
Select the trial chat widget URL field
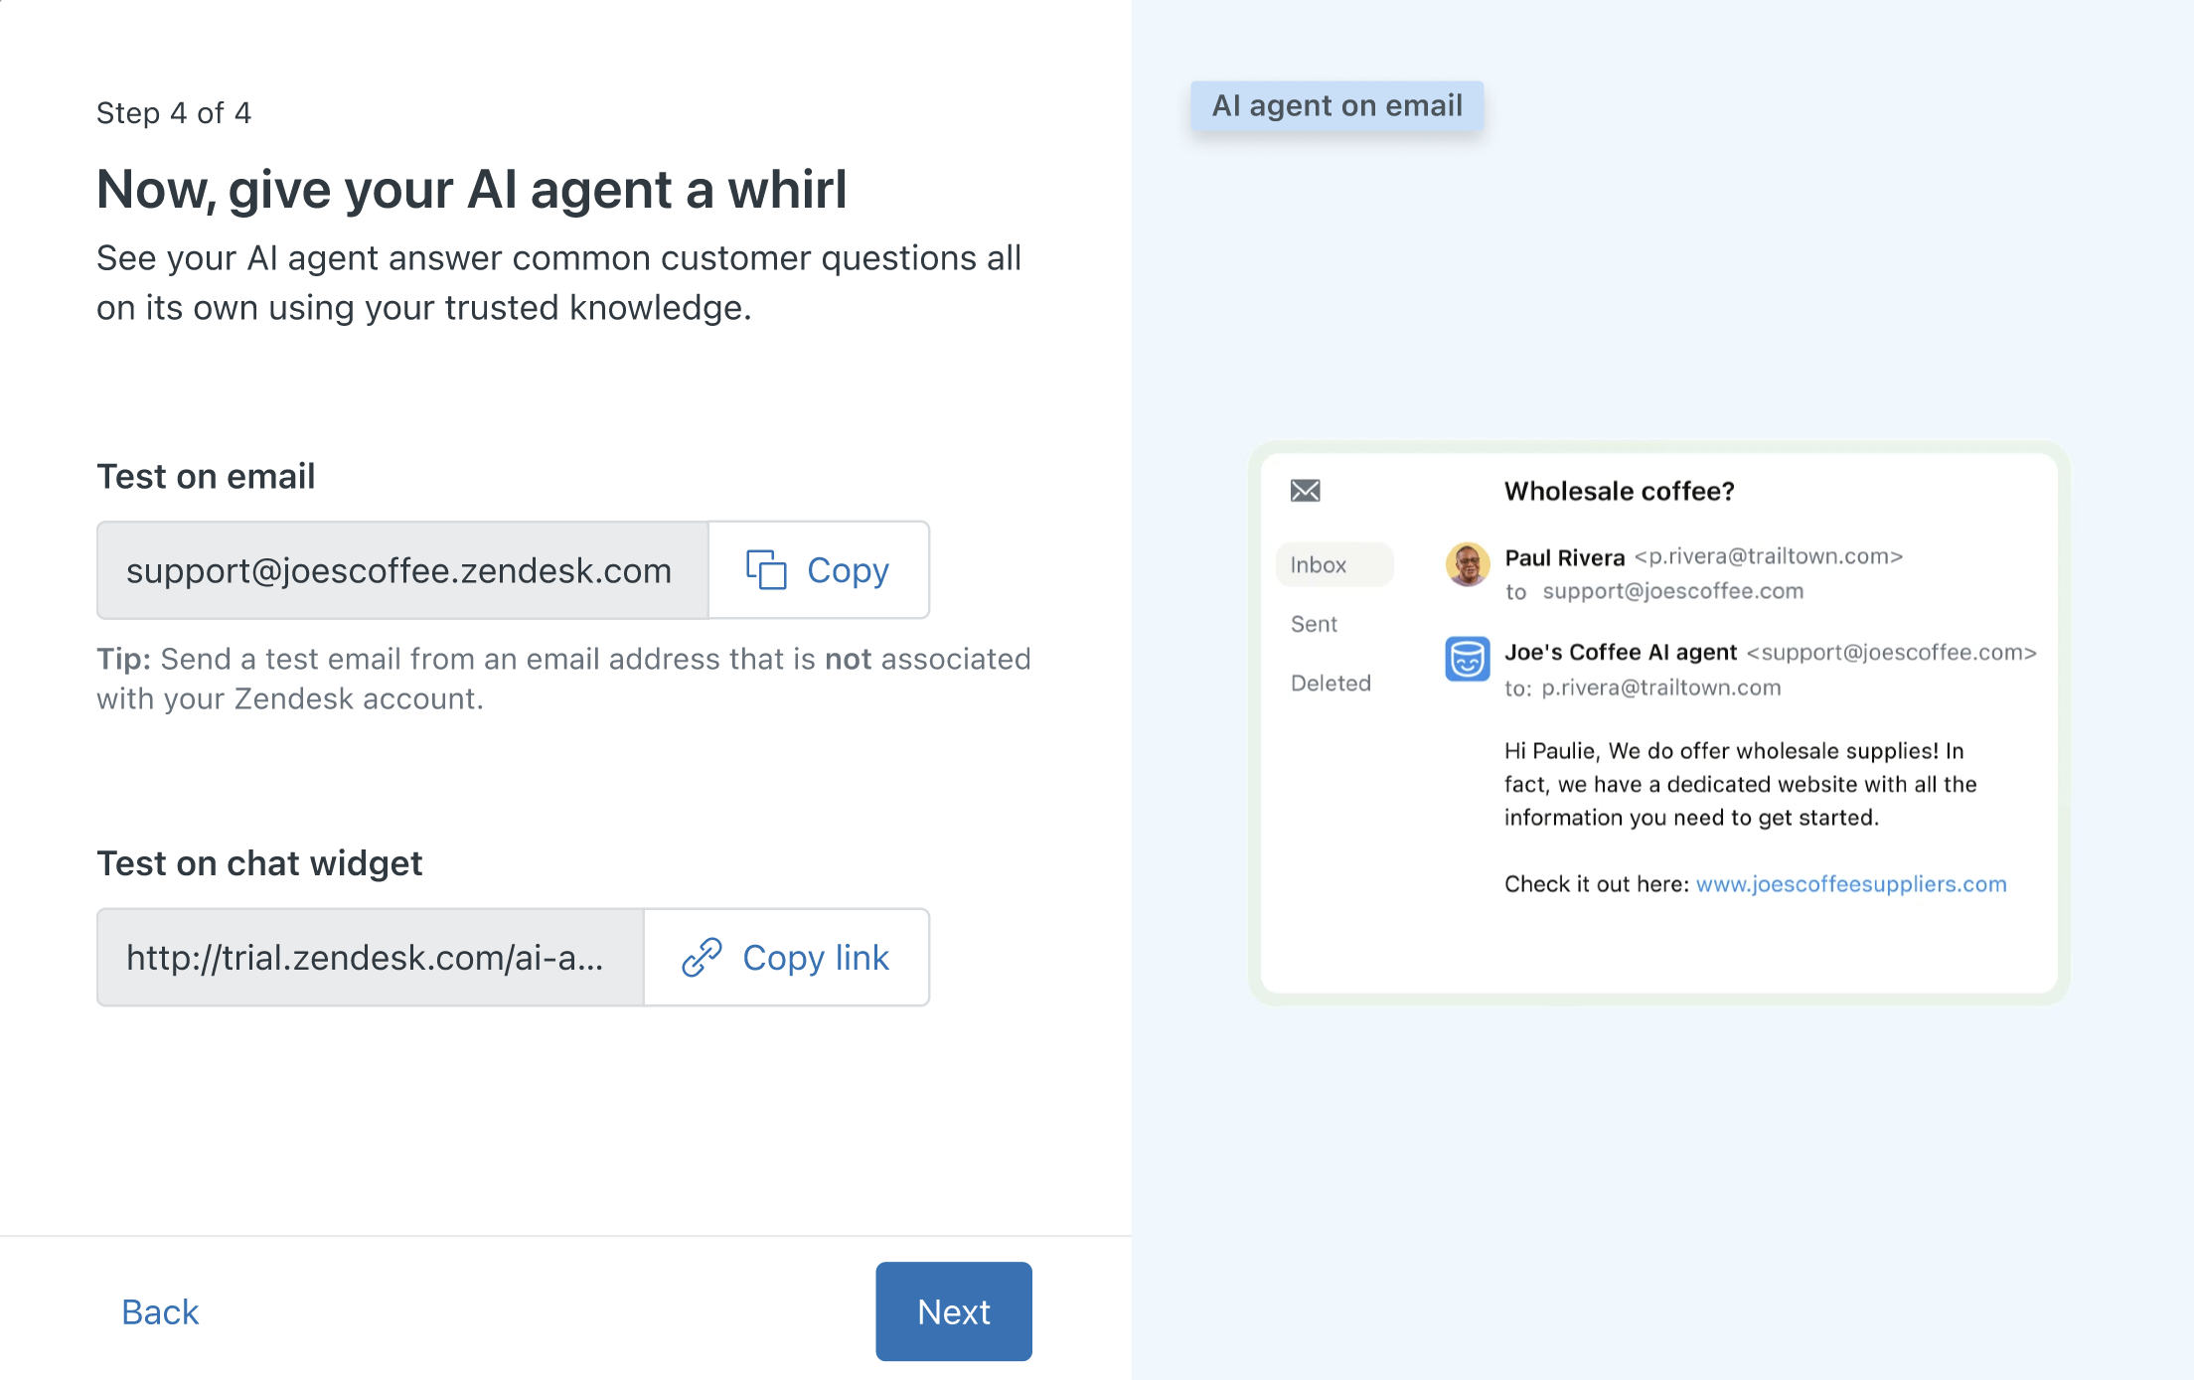(x=370, y=957)
